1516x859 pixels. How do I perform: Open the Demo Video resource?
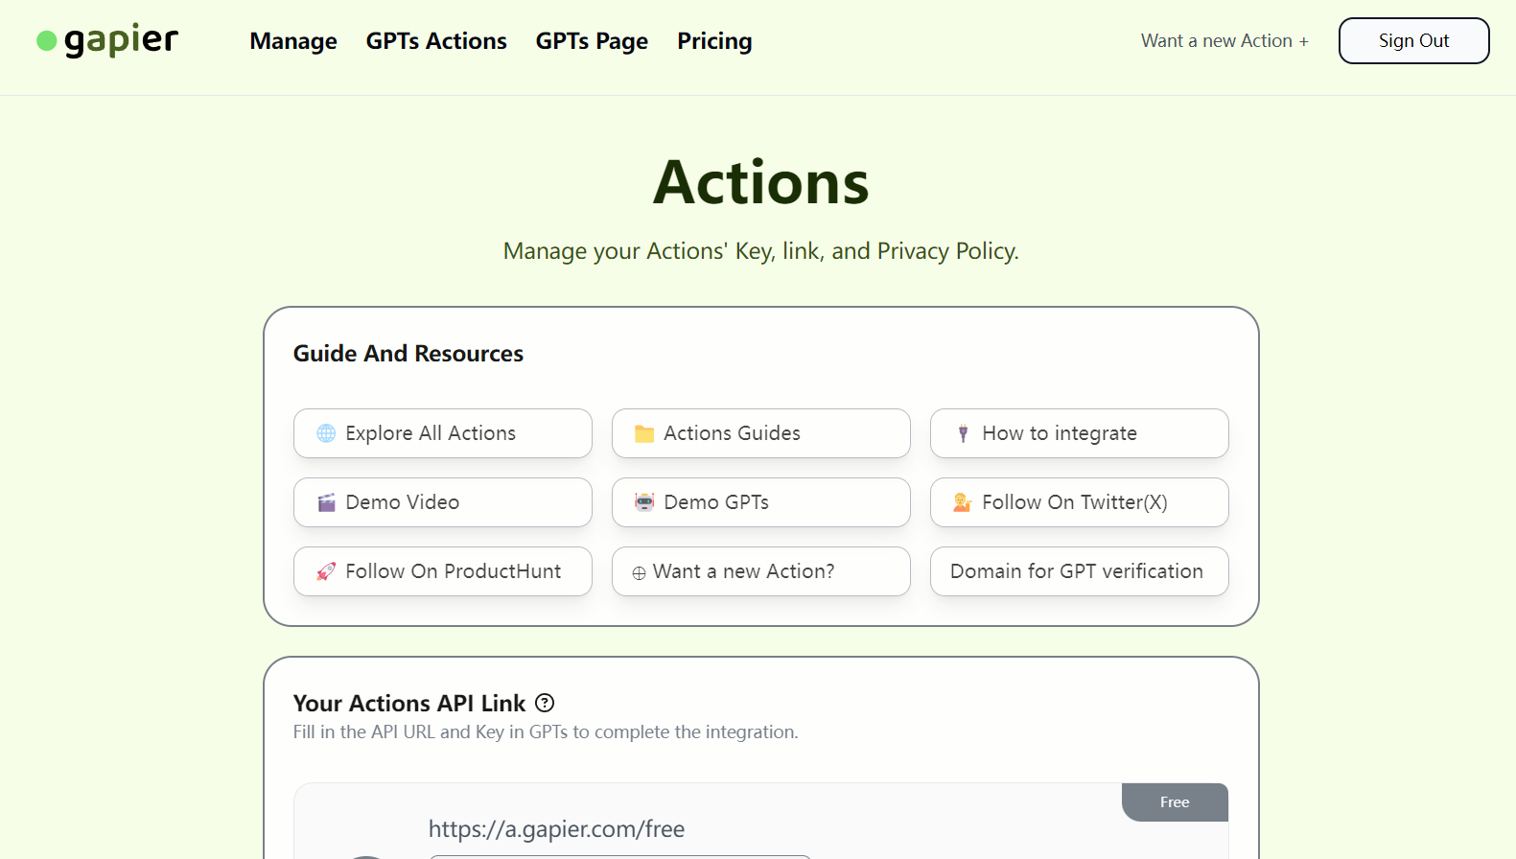coord(443,502)
